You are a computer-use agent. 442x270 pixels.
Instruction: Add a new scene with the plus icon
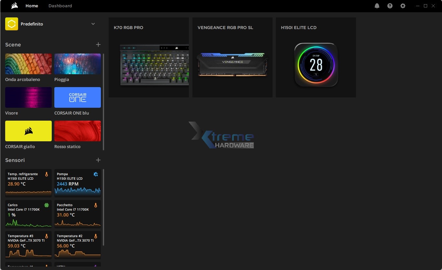(98, 45)
